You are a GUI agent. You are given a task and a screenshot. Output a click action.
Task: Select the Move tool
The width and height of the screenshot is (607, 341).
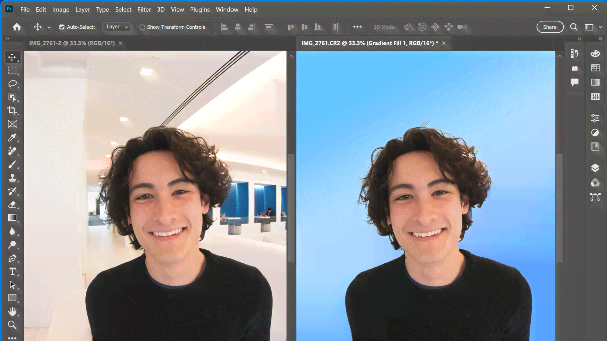click(12, 57)
